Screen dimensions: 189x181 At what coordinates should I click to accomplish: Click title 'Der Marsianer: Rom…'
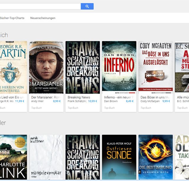[46, 97]
